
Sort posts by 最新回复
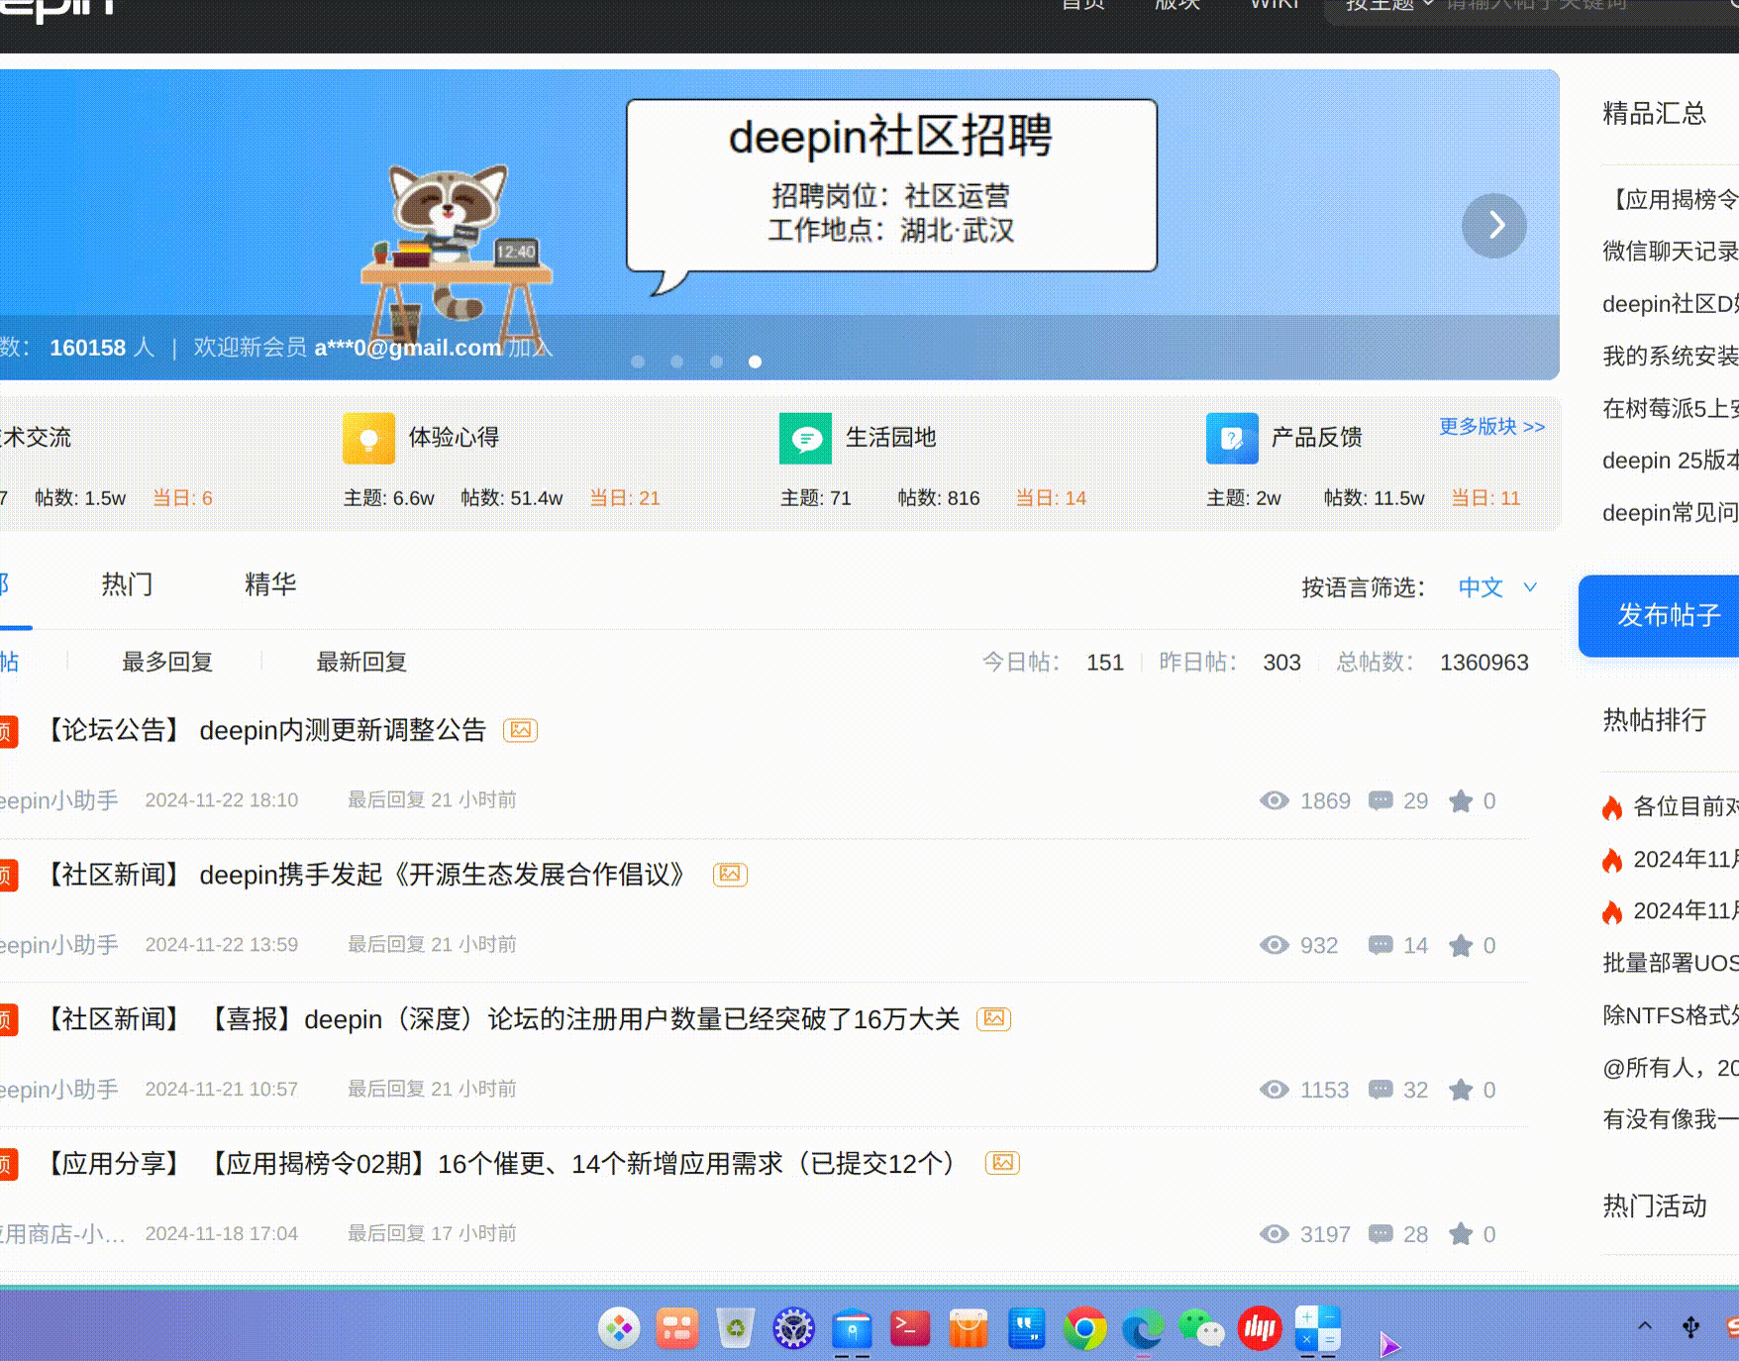coord(361,662)
